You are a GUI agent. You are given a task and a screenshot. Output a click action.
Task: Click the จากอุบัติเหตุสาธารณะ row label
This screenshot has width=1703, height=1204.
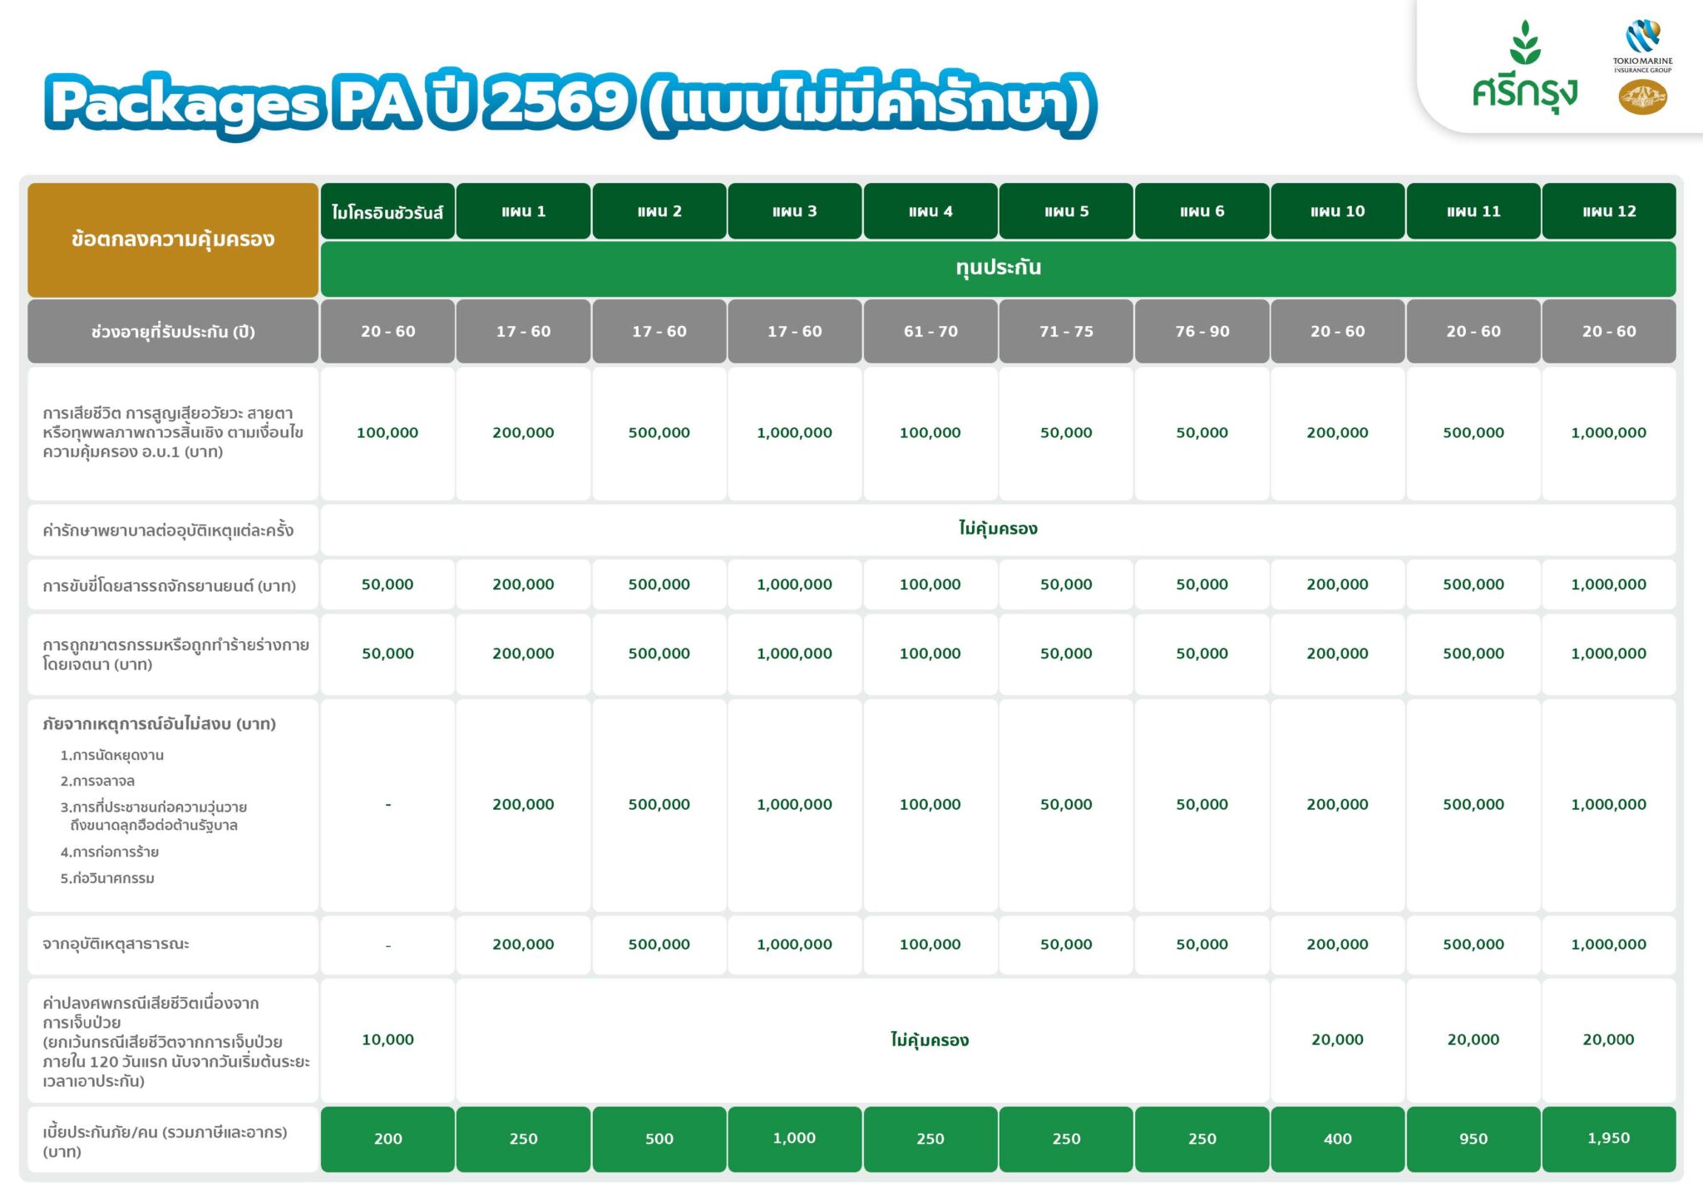click(x=116, y=945)
